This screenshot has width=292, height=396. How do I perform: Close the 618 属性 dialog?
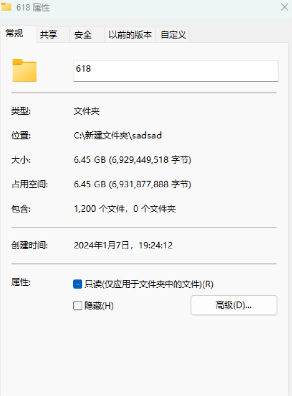coord(284,7)
